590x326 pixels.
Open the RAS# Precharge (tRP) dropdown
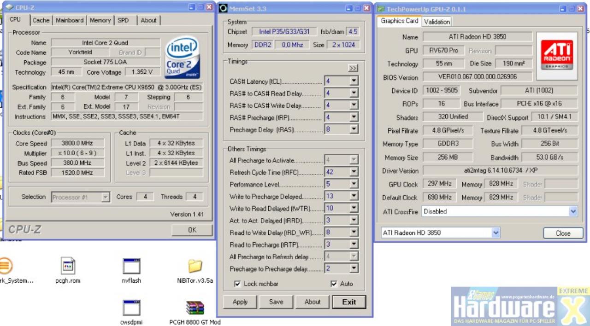(354, 117)
